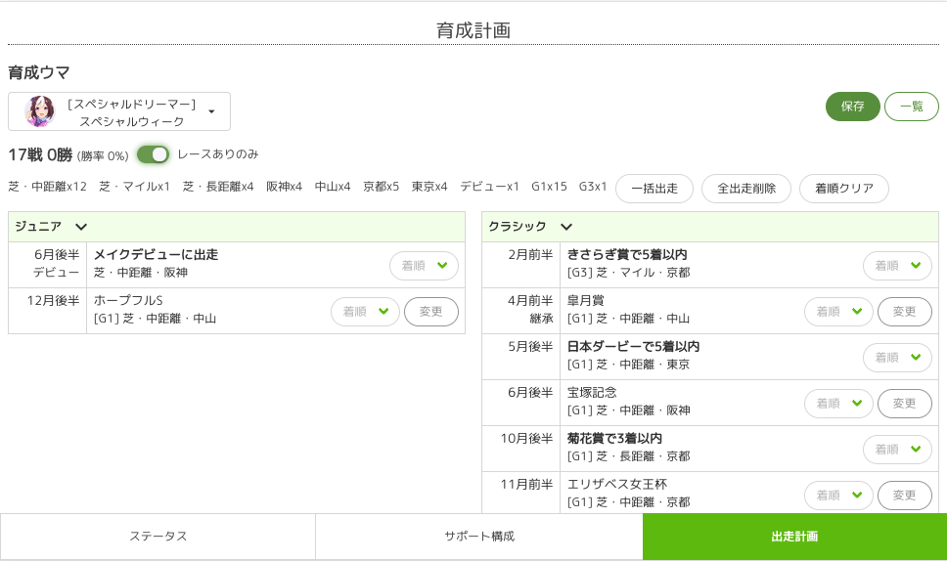
Task: Collapse the クラシック section chevron
Action: click(x=566, y=227)
